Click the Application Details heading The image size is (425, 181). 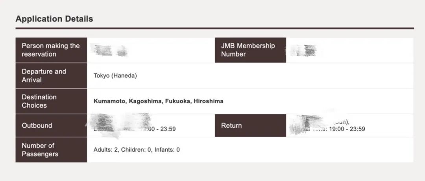(54, 19)
